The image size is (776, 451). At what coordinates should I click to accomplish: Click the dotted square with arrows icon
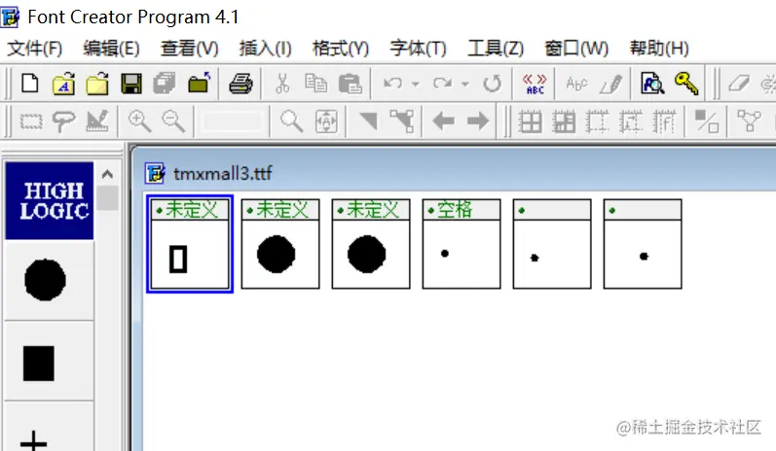click(x=631, y=121)
